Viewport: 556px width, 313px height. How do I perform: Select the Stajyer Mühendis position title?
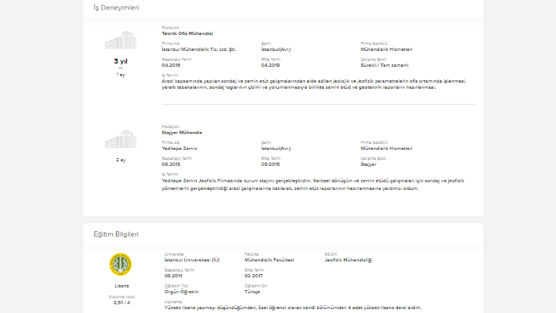click(182, 133)
